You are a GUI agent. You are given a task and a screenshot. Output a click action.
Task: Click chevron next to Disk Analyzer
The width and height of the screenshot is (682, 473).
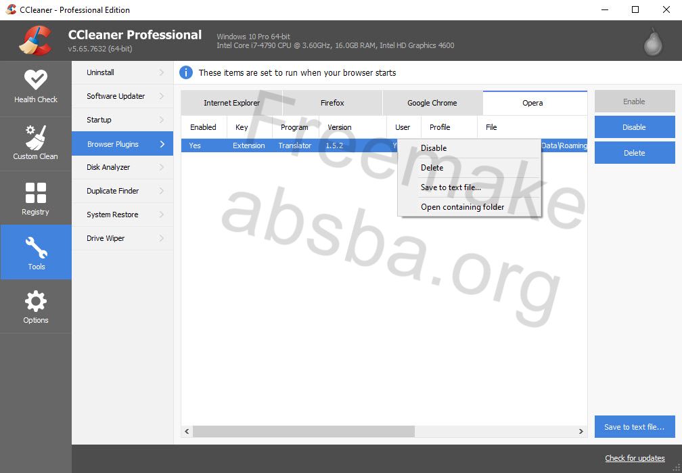[x=162, y=167]
